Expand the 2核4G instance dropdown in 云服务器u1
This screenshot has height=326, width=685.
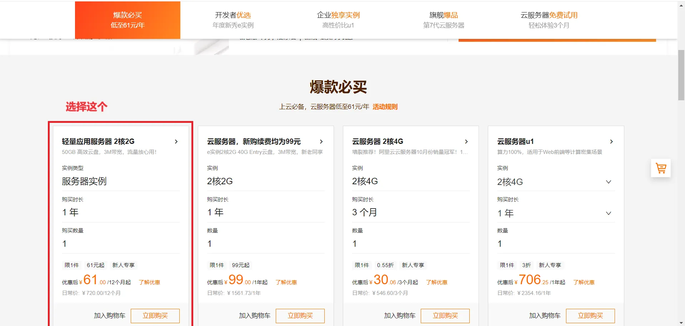point(608,182)
